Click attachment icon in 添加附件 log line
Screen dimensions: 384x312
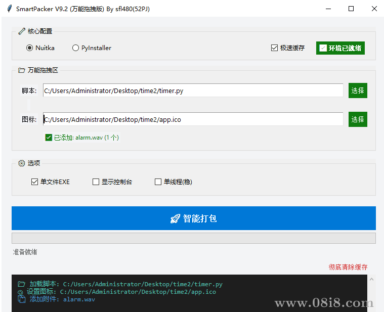tap(21, 299)
